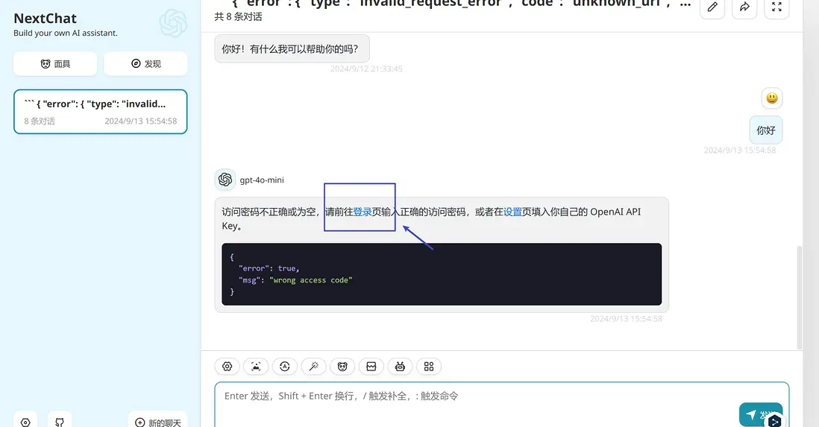Click the upload image icon in the toolbar
This screenshot has width=819, height=427.
tap(256, 367)
